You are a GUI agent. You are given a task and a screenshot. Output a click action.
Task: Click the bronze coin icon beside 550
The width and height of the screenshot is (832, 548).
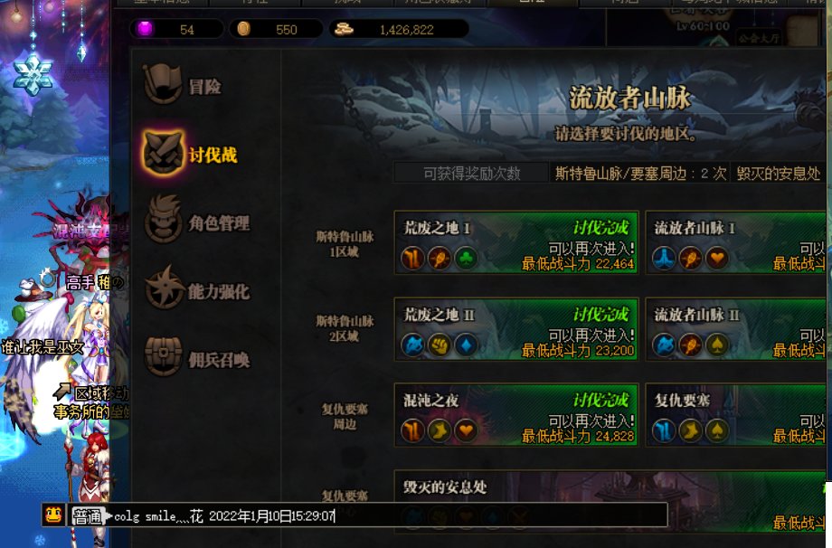pyautogui.click(x=243, y=29)
